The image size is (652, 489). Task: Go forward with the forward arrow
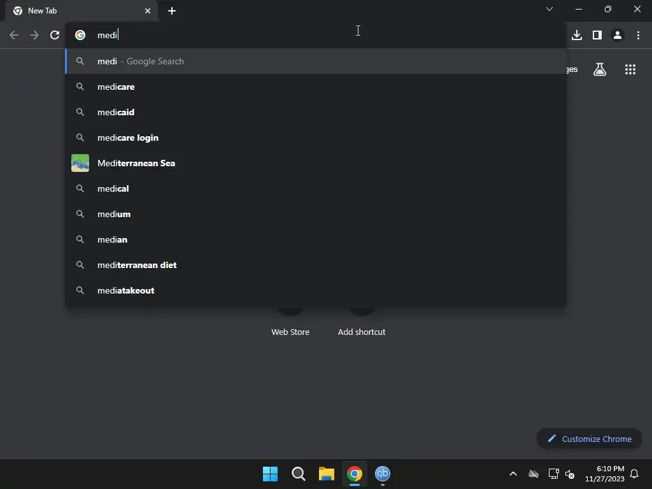point(34,35)
